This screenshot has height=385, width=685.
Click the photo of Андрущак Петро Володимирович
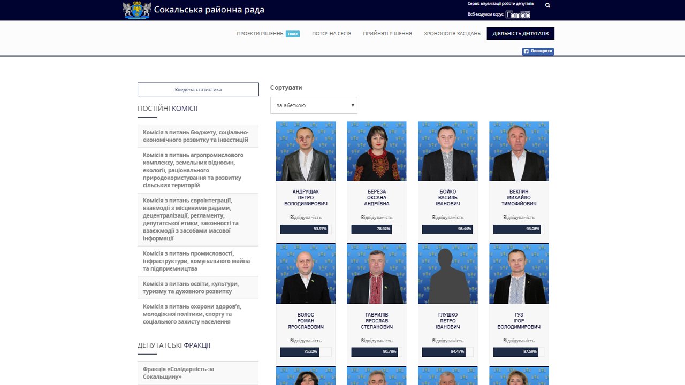[306, 151]
